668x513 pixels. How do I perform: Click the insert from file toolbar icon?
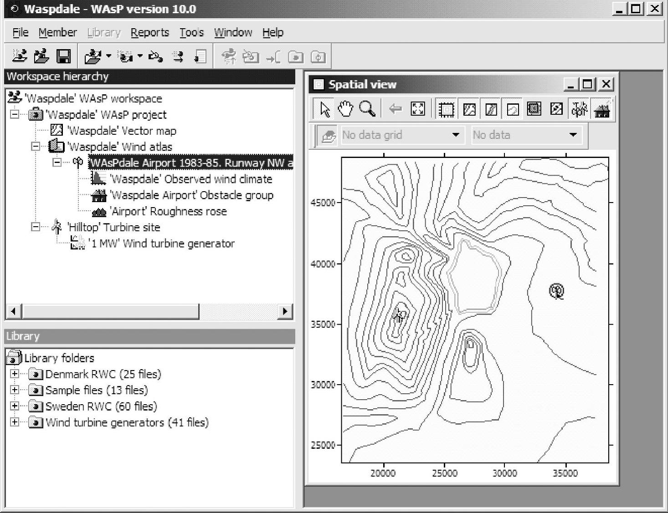click(x=92, y=57)
